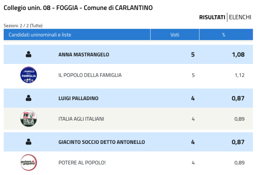The height and width of the screenshot is (175, 258).
Task: Click Anna Mastrangelo's candidate person icon
Action: pyautogui.click(x=29, y=54)
